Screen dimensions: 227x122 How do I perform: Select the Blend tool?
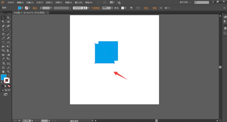point(8,59)
